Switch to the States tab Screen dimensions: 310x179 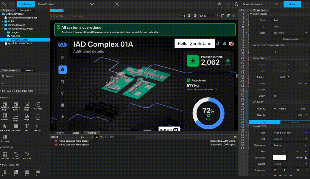click(76, 132)
